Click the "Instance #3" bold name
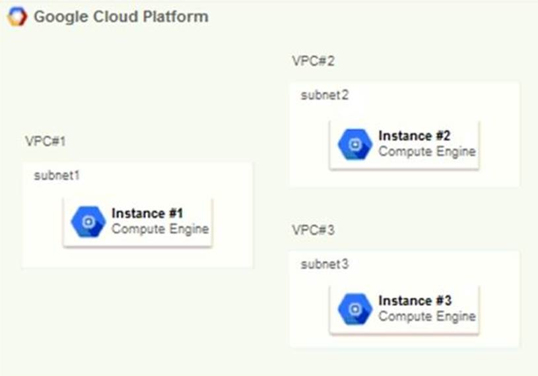Screen dimensions: 538x376 coord(415,301)
